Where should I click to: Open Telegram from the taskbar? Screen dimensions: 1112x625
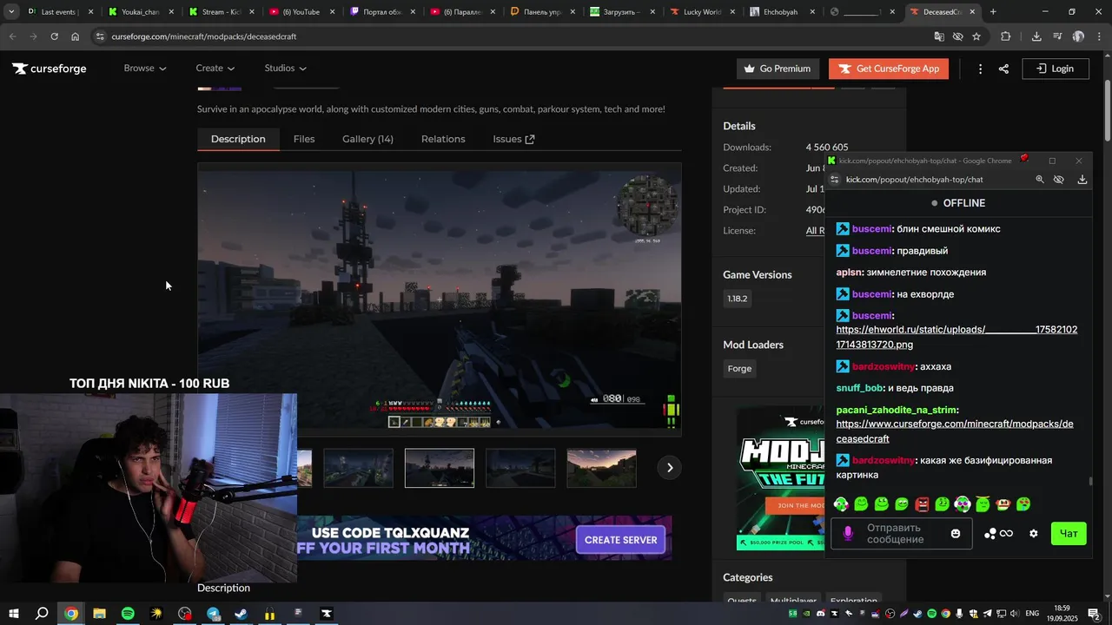(213, 614)
